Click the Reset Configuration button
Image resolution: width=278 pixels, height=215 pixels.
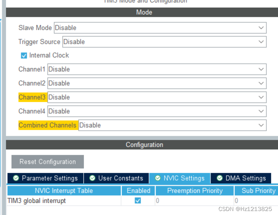(x=48, y=162)
